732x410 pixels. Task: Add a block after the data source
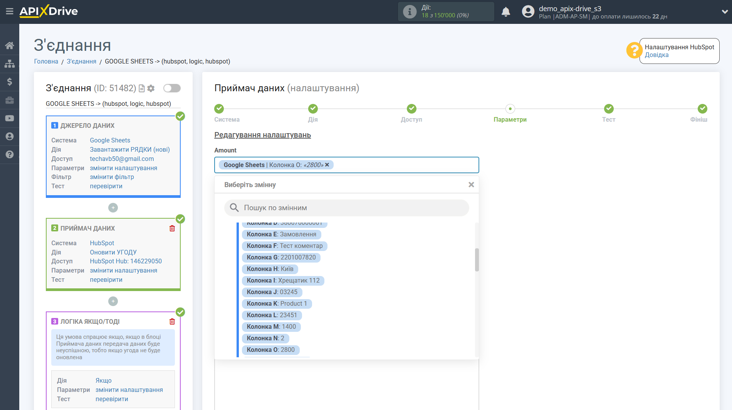click(x=113, y=208)
